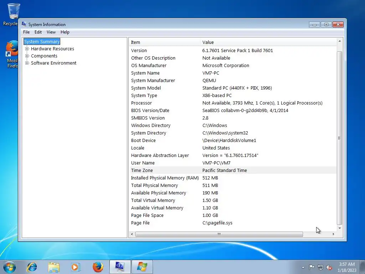
Task: Select the Processor row
Action: pos(233,103)
